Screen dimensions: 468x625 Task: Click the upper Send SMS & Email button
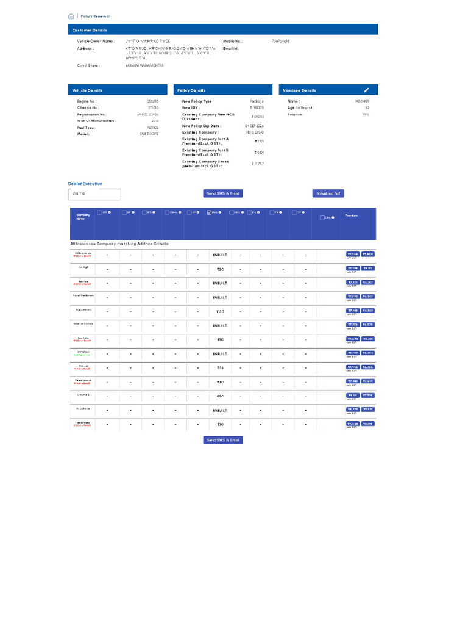click(x=223, y=193)
